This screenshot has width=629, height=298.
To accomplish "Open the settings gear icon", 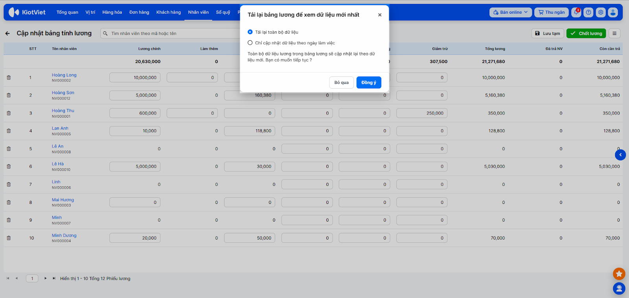I will (601, 12).
